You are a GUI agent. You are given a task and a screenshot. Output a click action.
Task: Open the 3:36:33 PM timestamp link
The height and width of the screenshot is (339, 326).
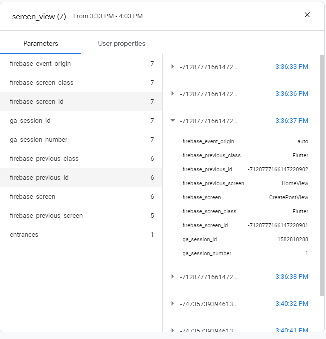(x=291, y=67)
